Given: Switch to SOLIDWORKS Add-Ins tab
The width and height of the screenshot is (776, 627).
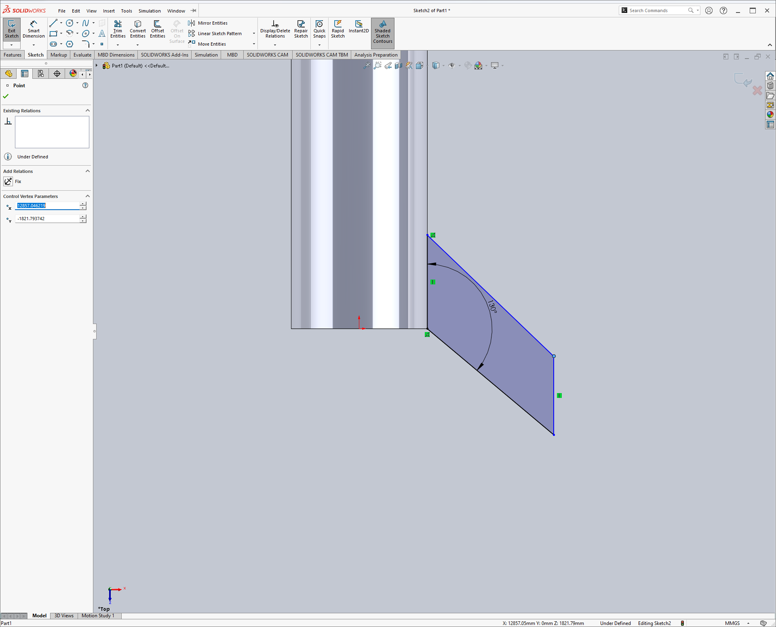Looking at the screenshot, I should click(x=164, y=55).
